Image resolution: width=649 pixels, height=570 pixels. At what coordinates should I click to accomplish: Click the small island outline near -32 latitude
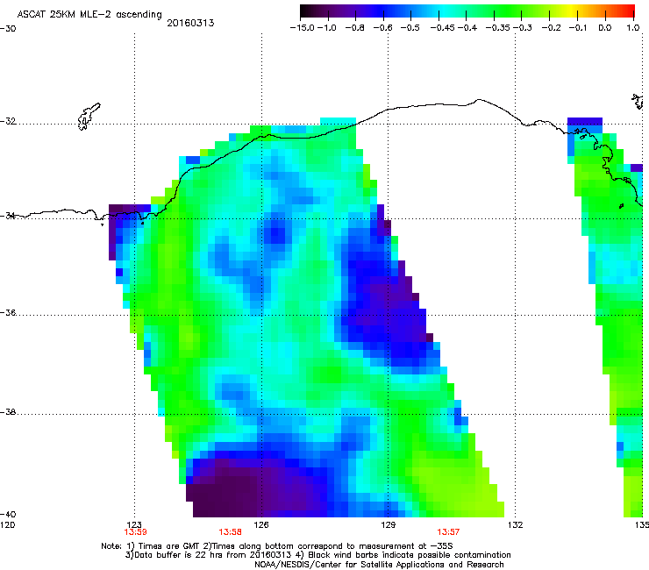89,117
